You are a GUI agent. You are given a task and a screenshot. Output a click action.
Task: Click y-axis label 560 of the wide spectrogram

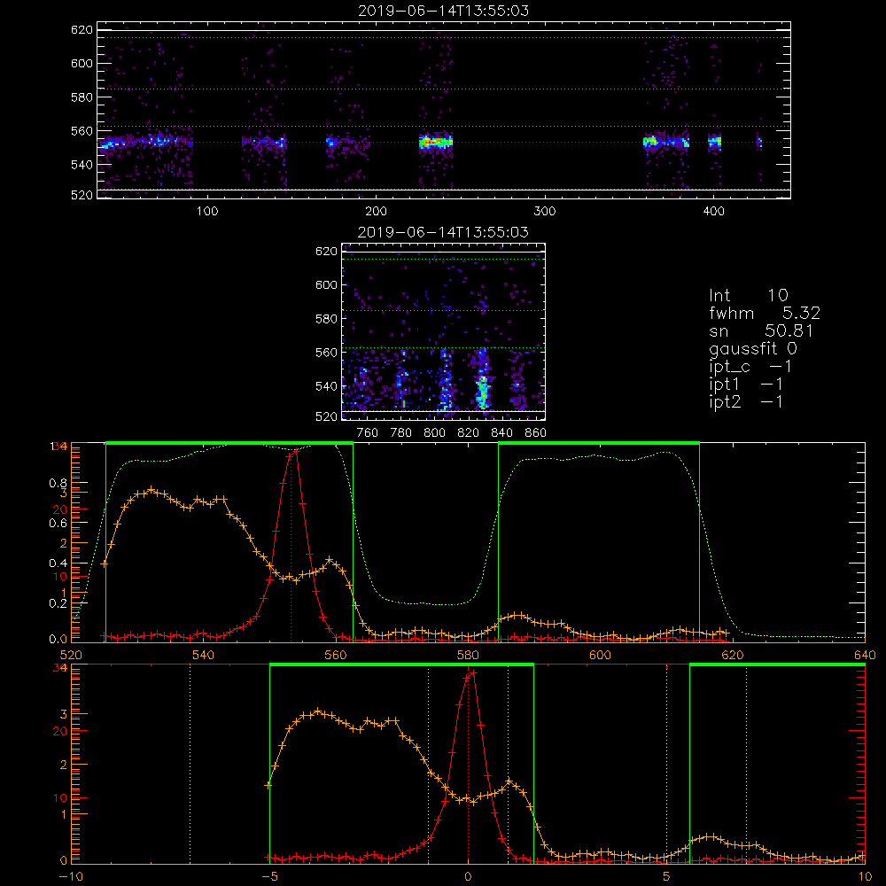[82, 131]
